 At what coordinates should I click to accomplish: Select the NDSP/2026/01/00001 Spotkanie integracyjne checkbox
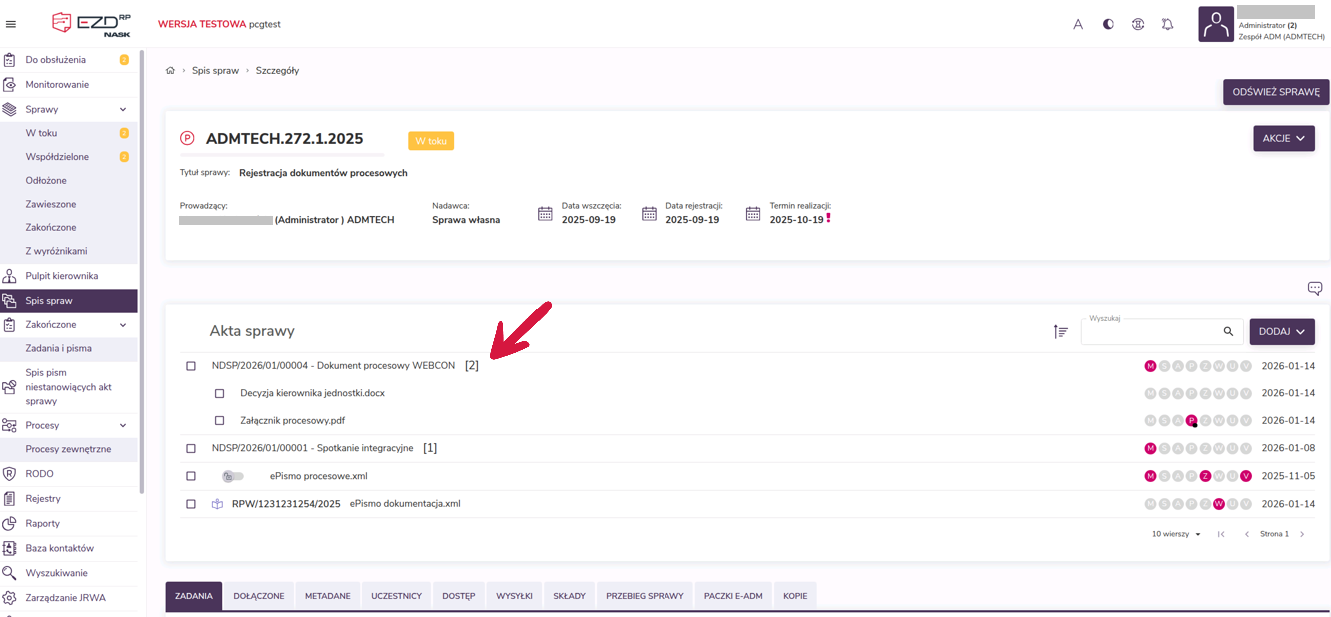click(x=191, y=449)
